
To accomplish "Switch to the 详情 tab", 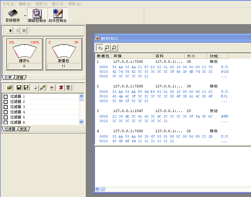I will (20, 77).
